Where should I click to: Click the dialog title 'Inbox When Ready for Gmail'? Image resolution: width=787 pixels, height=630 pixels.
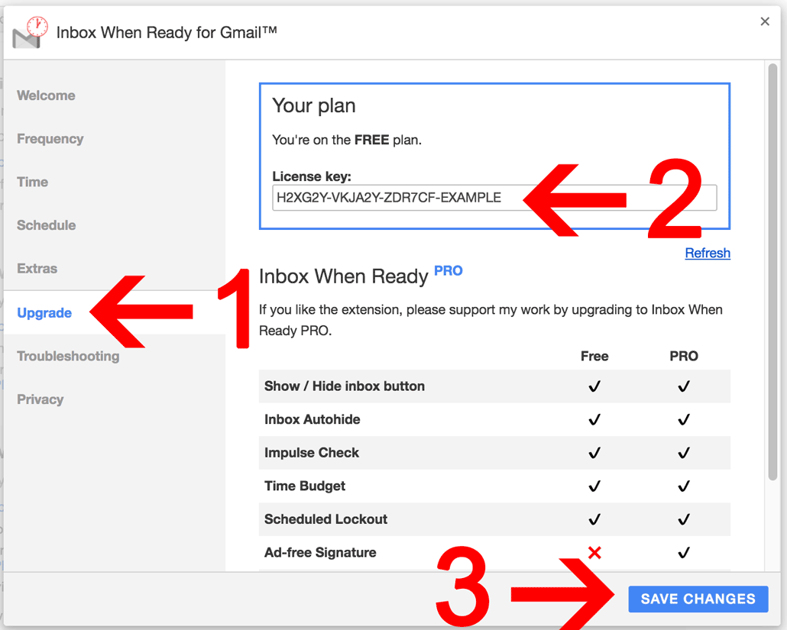pyautogui.click(x=167, y=33)
